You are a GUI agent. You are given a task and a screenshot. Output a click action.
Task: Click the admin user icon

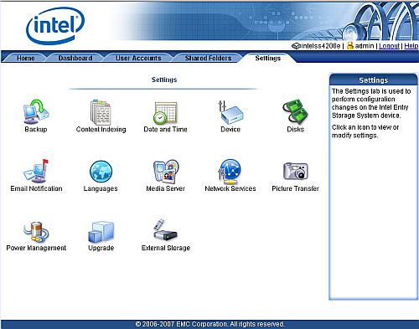pyautogui.click(x=350, y=45)
